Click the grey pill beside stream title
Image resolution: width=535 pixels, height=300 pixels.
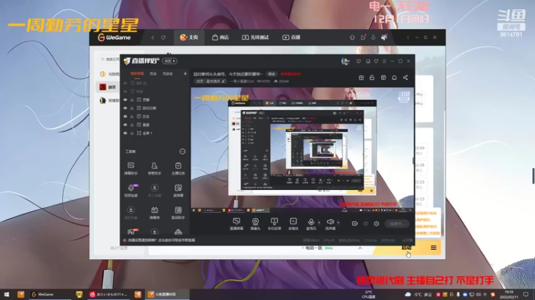(x=272, y=74)
